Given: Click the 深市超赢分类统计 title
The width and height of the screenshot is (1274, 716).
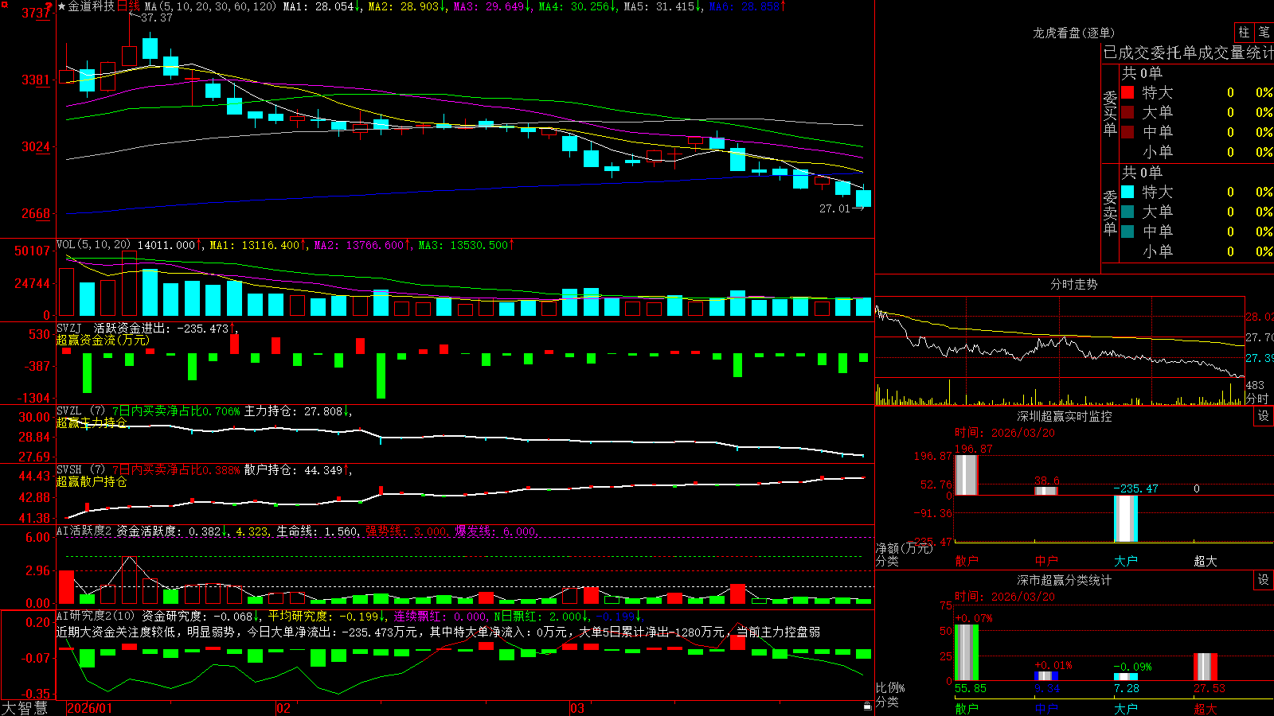Looking at the screenshot, I should tap(1064, 580).
